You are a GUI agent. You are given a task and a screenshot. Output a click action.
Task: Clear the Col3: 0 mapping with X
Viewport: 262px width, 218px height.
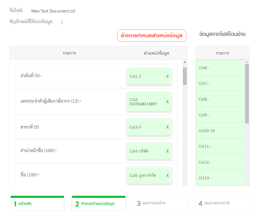pyautogui.click(x=167, y=127)
